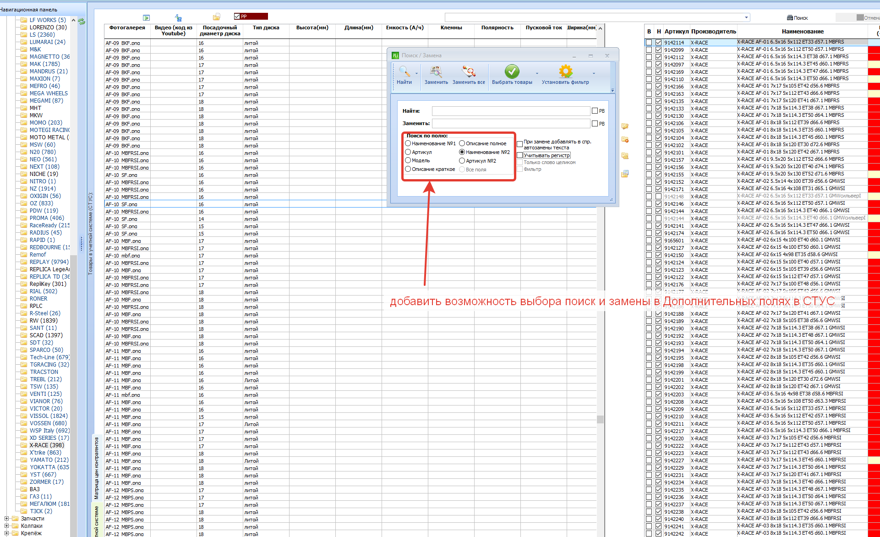Click the folder icon of X-RACE (398)

pos(24,445)
